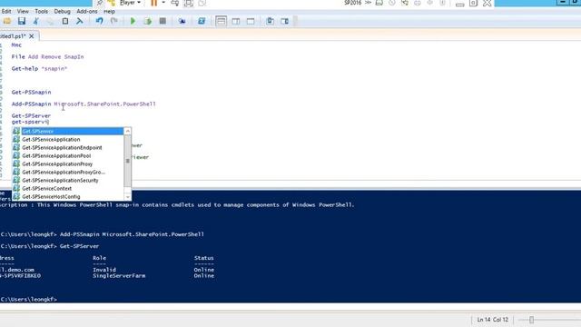This screenshot has height=327, width=581.
Task: Open the Edit menu
Action: [x=6, y=12]
